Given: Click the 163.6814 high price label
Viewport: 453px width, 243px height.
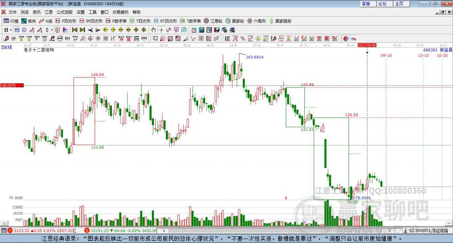Looking at the screenshot, I should point(254,57).
